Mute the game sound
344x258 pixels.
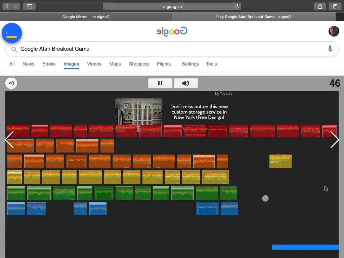pos(185,83)
